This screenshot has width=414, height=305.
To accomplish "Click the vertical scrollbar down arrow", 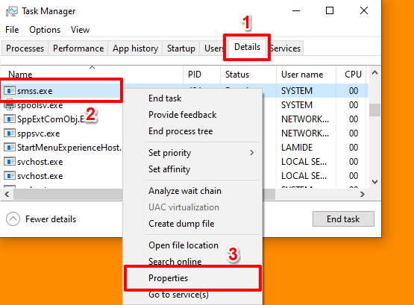I will click(374, 181).
